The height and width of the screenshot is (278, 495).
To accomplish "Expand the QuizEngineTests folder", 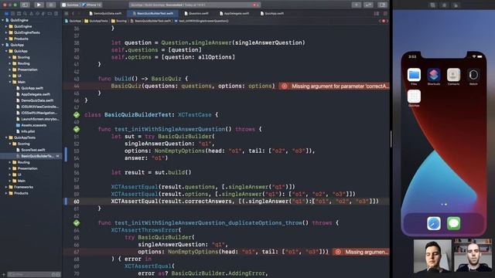I will click(6, 32).
